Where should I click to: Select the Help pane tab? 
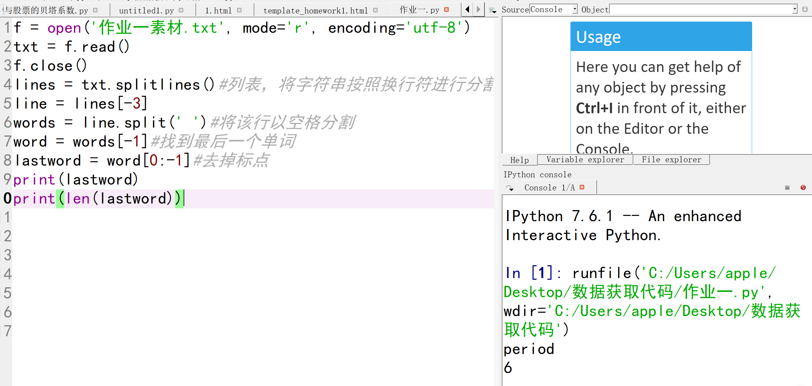[519, 160]
